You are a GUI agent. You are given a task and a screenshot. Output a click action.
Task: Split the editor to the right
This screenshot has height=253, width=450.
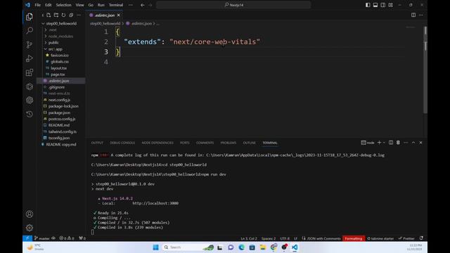pyautogui.click(x=413, y=15)
